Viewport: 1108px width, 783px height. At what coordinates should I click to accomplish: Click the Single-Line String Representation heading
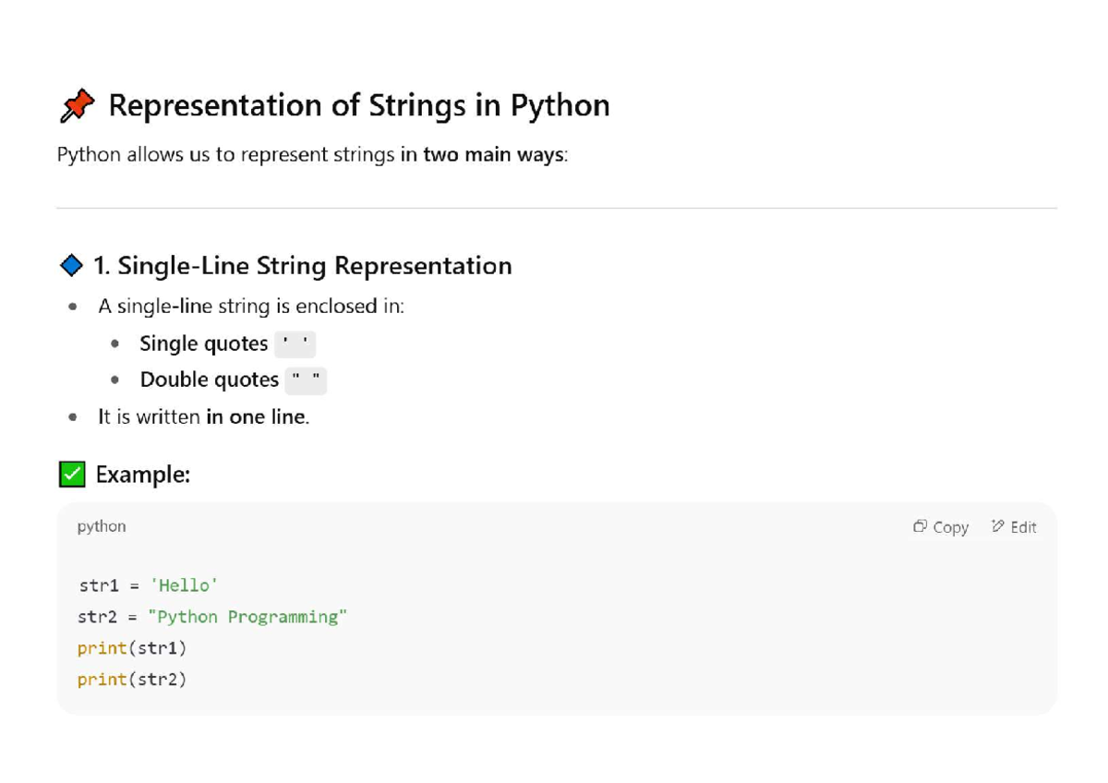pos(300,265)
